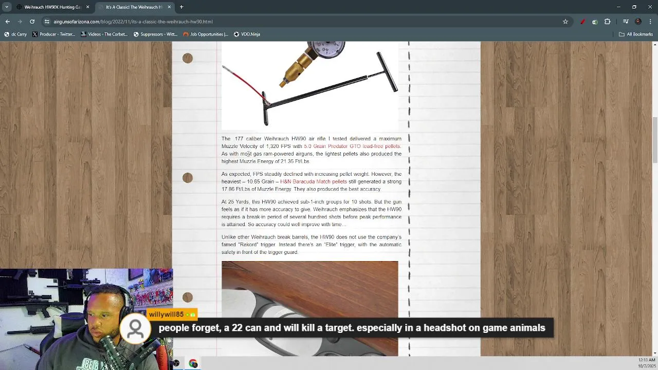
Task: Restore down the Chrome window
Action: coord(634,7)
